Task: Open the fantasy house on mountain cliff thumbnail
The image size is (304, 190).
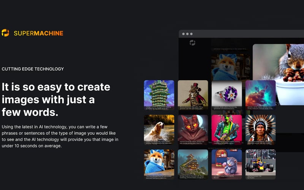Action: pyautogui.click(x=193, y=164)
